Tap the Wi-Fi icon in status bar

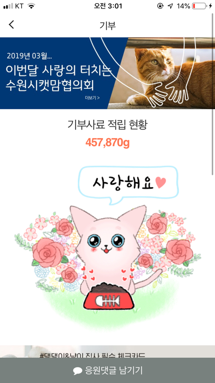click(x=31, y=6)
